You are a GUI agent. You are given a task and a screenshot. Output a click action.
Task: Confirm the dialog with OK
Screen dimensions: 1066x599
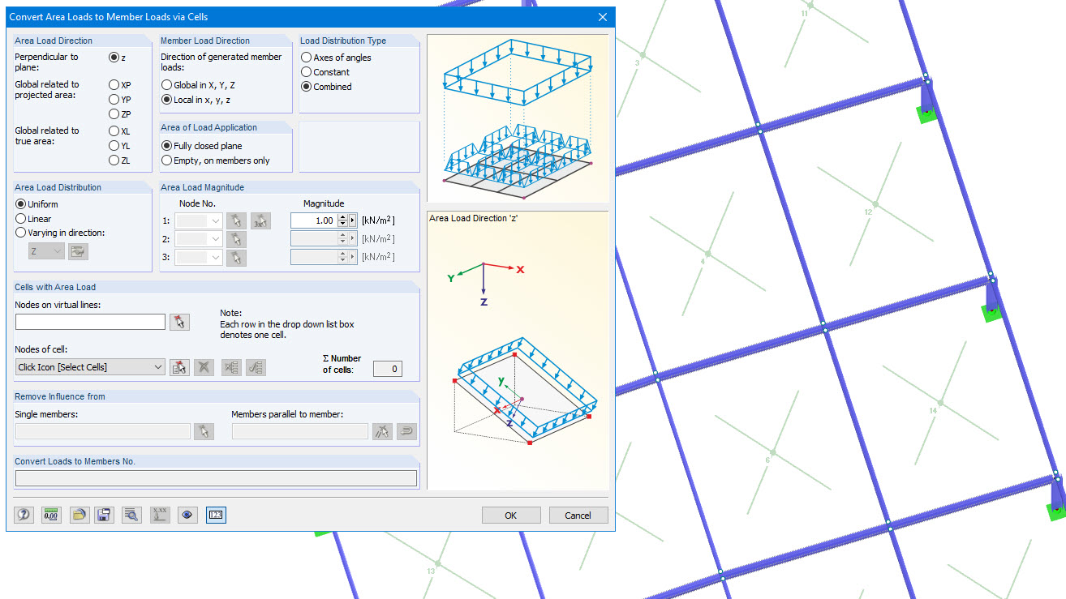point(511,515)
